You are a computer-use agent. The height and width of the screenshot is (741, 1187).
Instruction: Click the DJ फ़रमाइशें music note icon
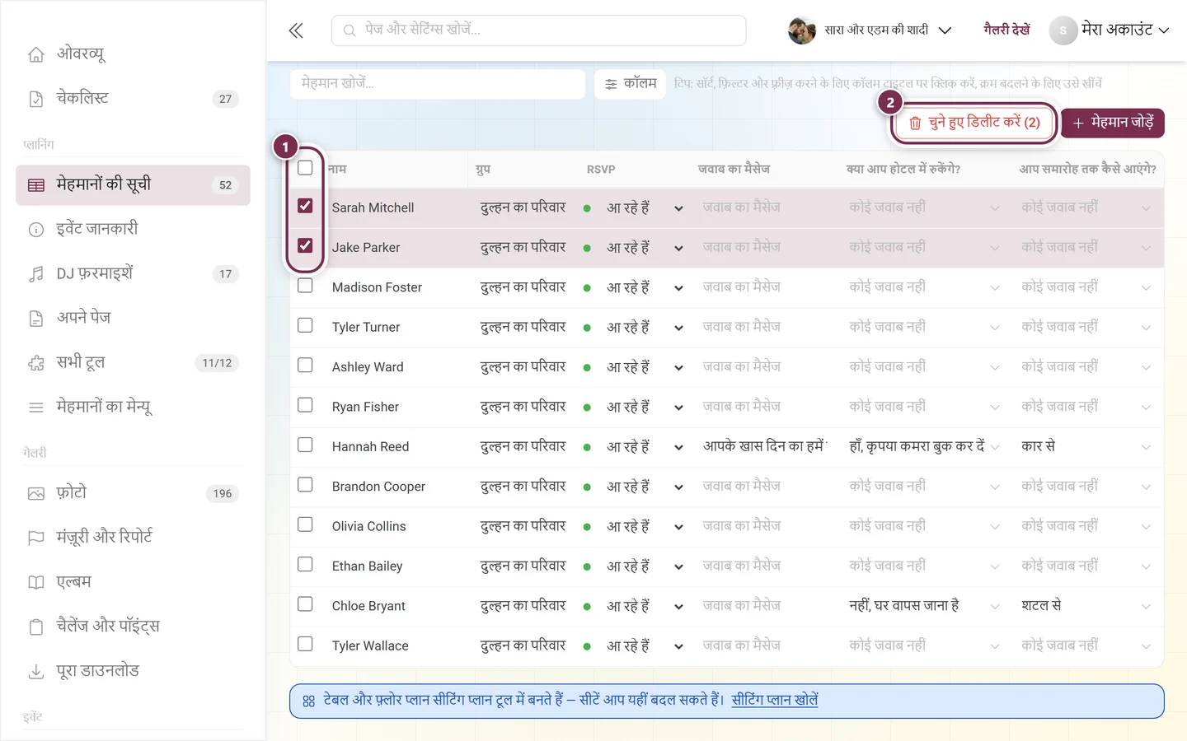coord(36,274)
